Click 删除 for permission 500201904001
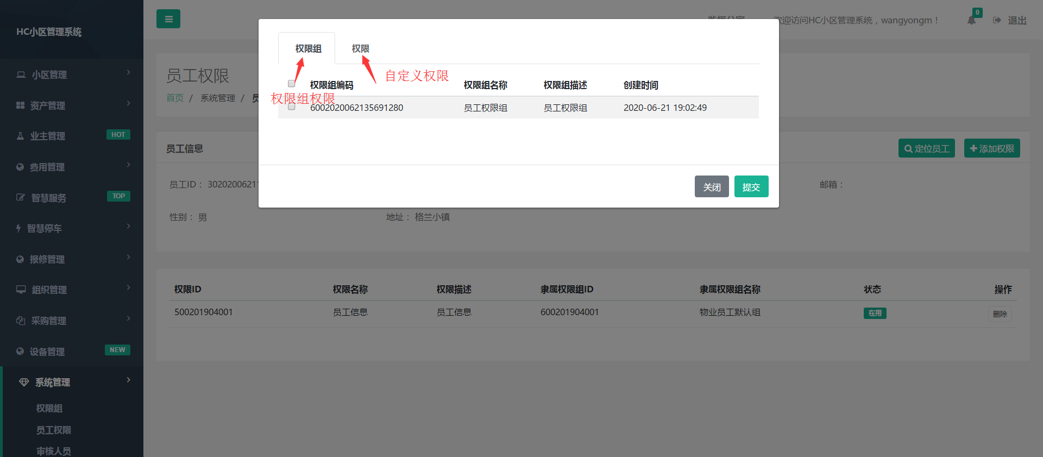 click(x=1000, y=314)
